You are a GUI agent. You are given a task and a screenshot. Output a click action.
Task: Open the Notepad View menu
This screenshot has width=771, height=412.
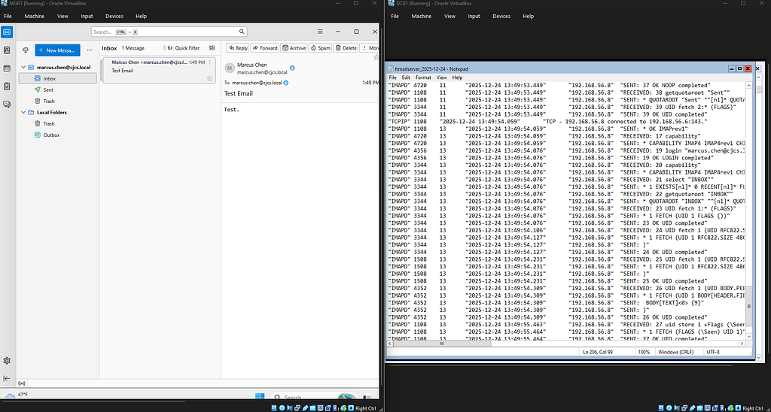click(x=441, y=77)
